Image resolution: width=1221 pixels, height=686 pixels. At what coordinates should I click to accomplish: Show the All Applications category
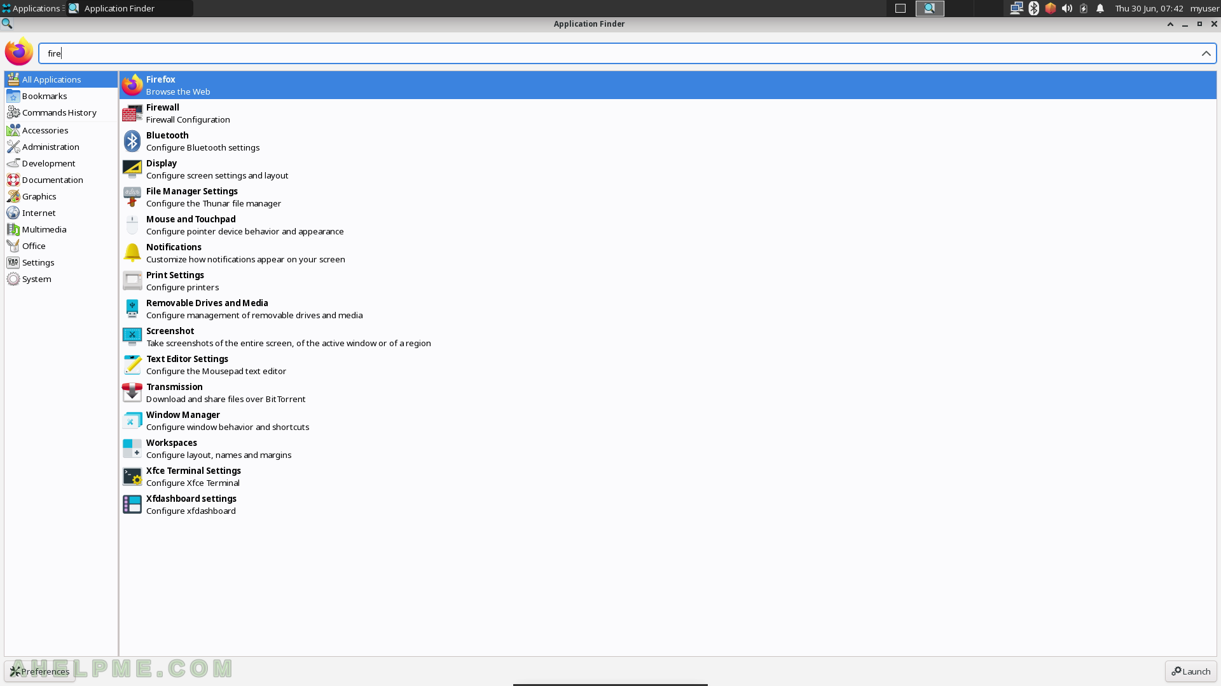(61, 79)
